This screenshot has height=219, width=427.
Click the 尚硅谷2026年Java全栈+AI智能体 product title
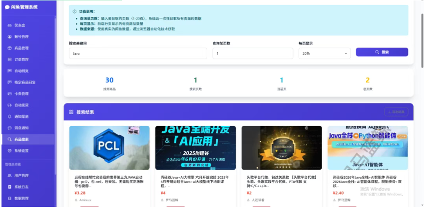coord(367,182)
